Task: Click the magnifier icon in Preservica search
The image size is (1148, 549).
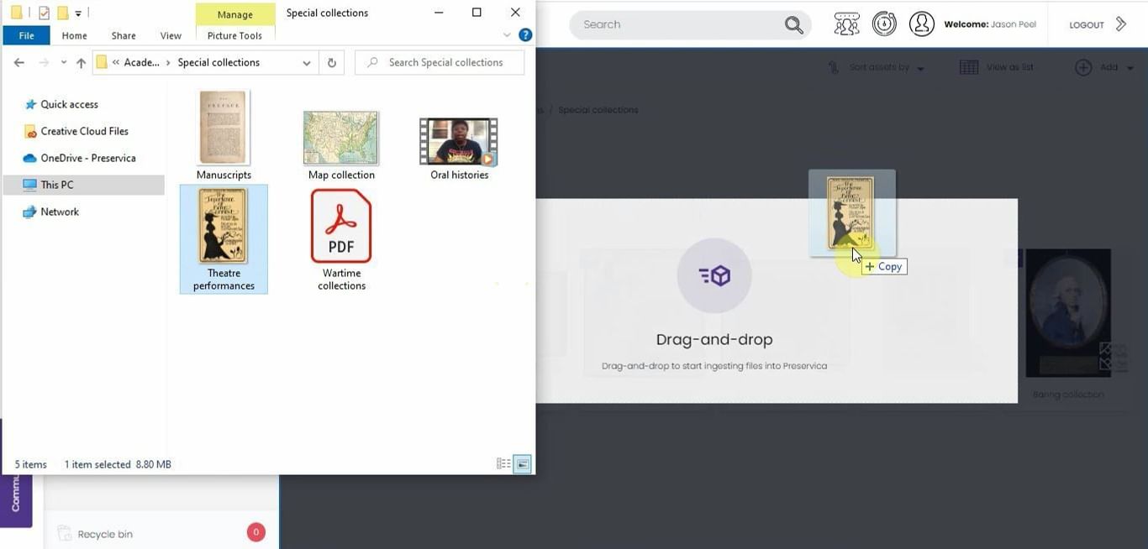Action: 793,25
